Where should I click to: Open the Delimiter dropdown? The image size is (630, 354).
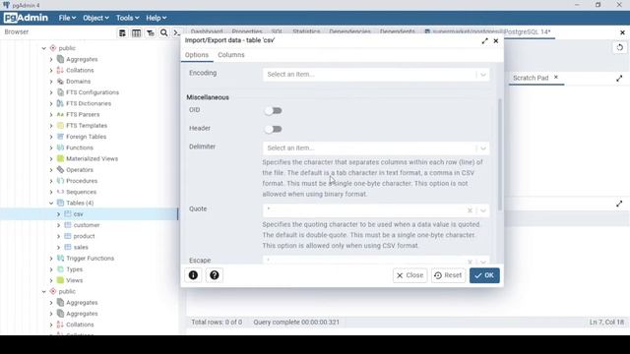pyautogui.click(x=376, y=148)
